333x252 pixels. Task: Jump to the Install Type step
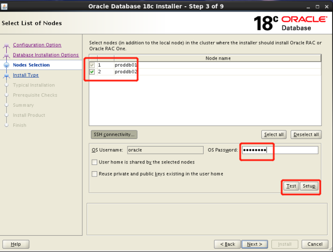[x=26, y=75]
